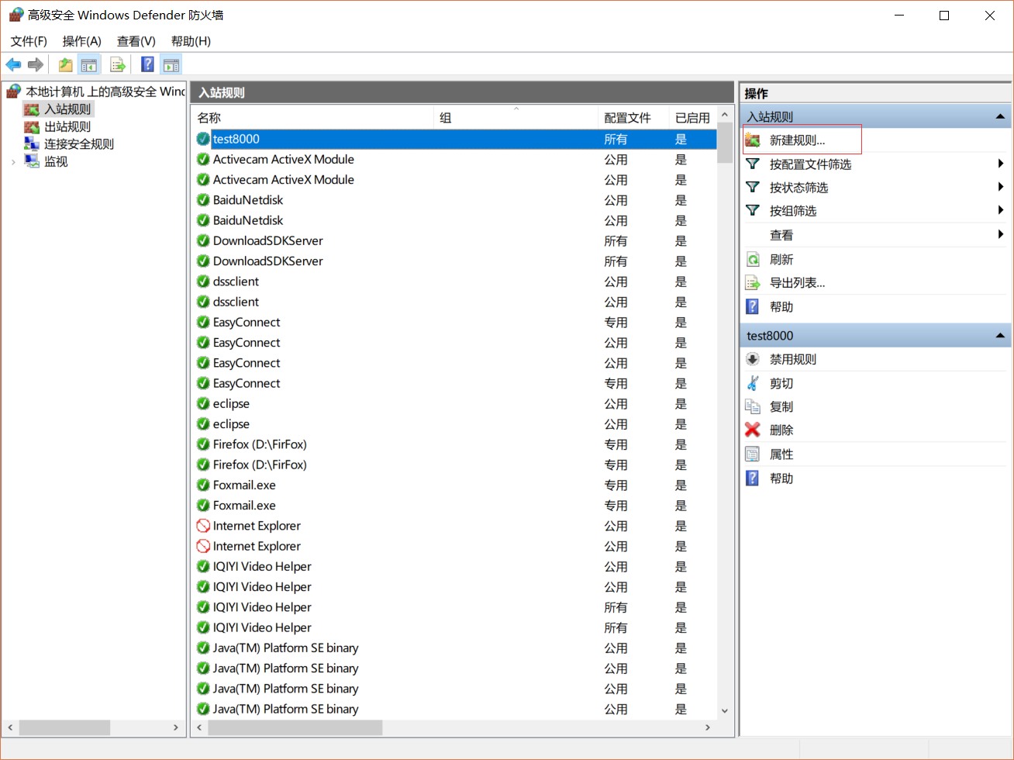
Task: Collapse the 入站规则 actions section
Action: (1000, 117)
